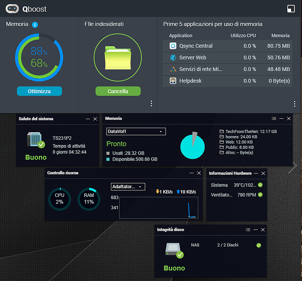Open the Adattator network adapter dropdown
Screen dimensions: 302x281
click(x=128, y=187)
